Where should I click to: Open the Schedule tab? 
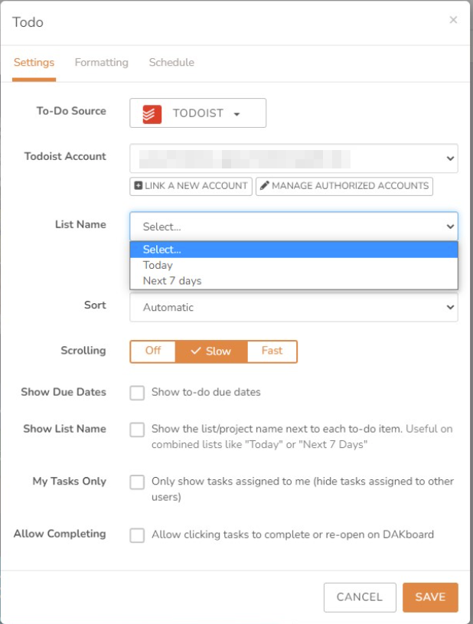[x=171, y=62]
